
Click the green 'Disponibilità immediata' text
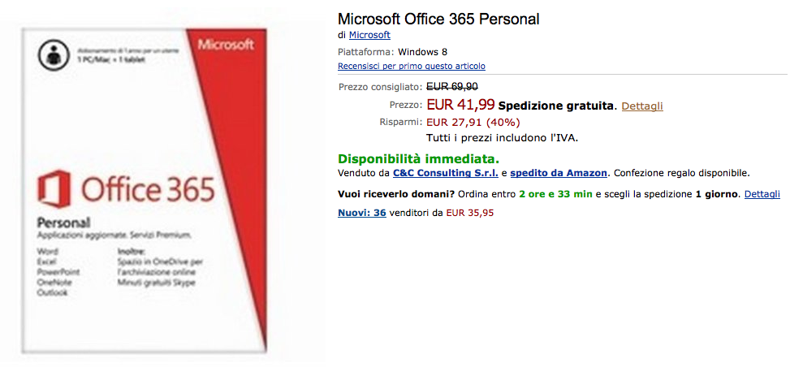tap(418, 158)
